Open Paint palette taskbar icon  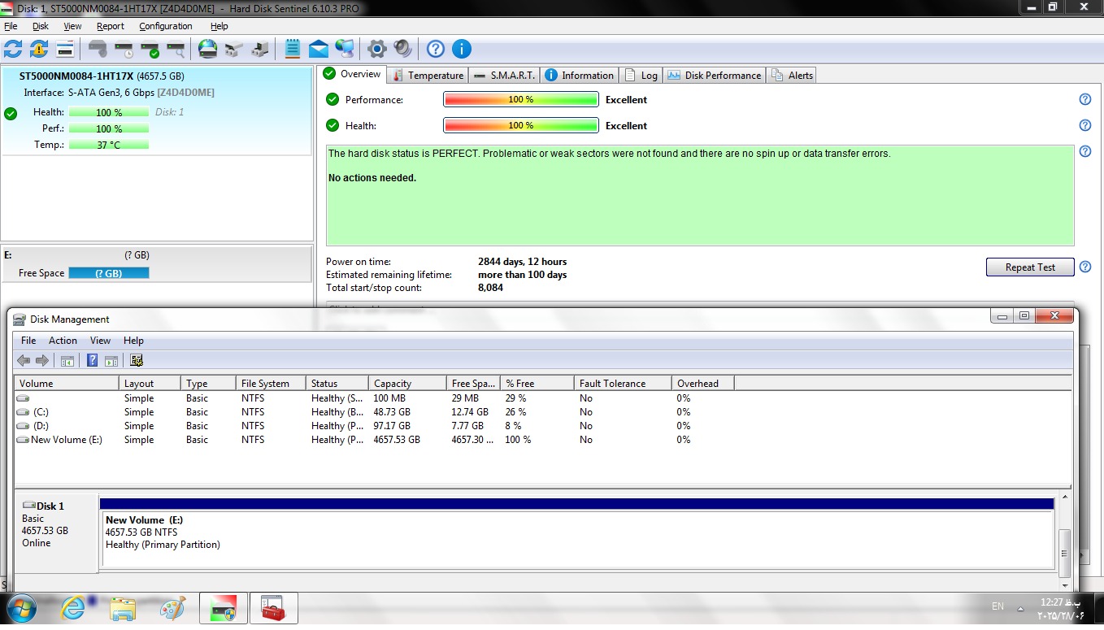172,608
